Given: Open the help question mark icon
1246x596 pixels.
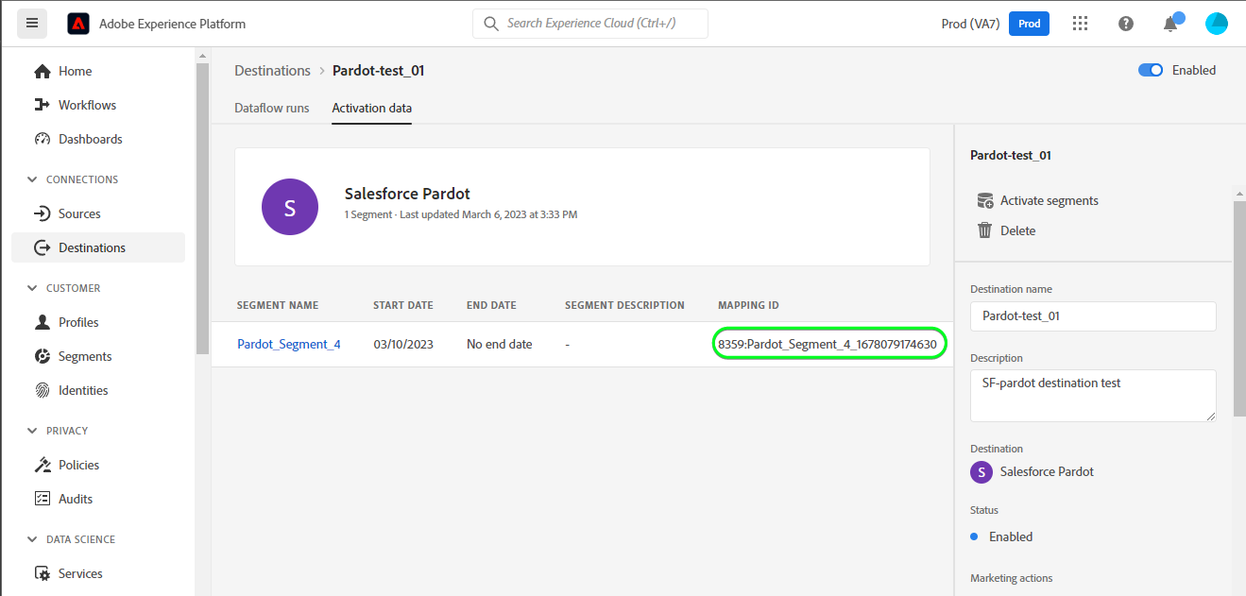Looking at the screenshot, I should pos(1126,24).
